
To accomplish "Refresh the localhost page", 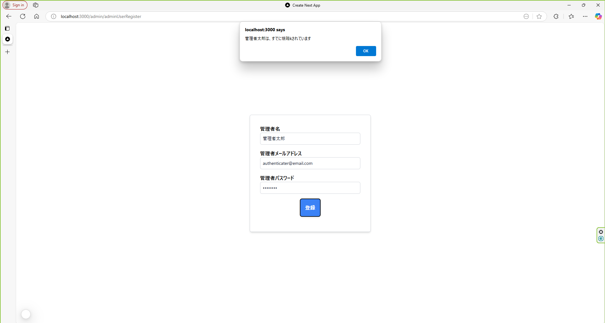I will [22, 16].
